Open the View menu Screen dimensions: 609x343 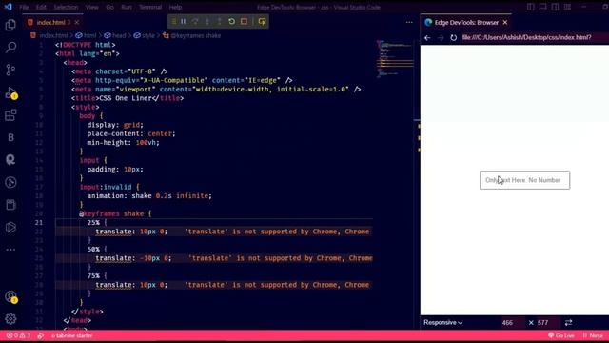92,7
